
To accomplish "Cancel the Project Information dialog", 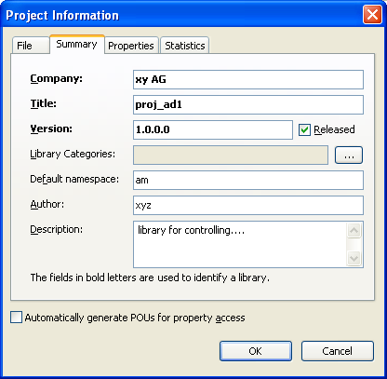I will click(338, 351).
